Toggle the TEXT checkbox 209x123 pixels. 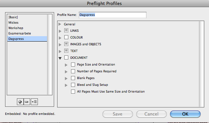(x=66, y=51)
